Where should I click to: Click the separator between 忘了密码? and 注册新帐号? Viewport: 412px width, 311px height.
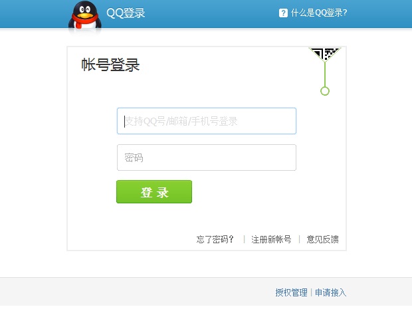click(244, 239)
